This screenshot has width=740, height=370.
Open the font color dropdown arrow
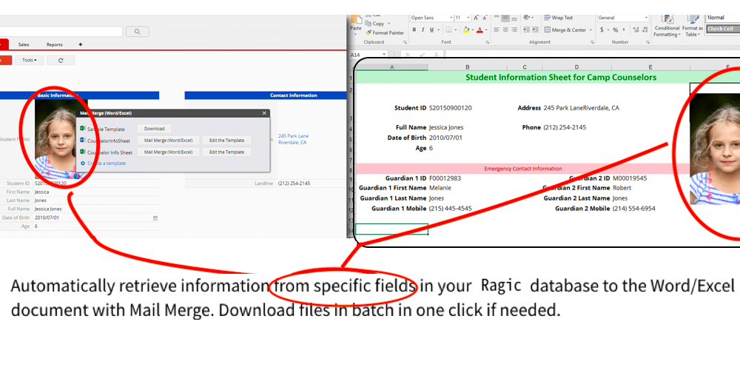[486, 30]
